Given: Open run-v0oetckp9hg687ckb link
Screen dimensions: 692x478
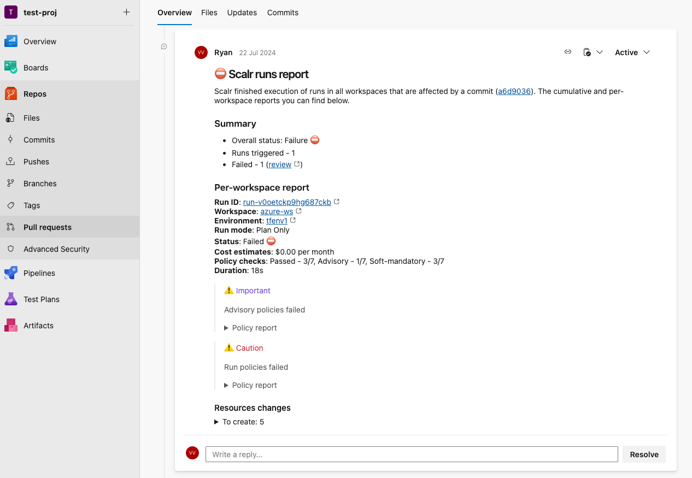Looking at the screenshot, I should pyautogui.click(x=287, y=202).
